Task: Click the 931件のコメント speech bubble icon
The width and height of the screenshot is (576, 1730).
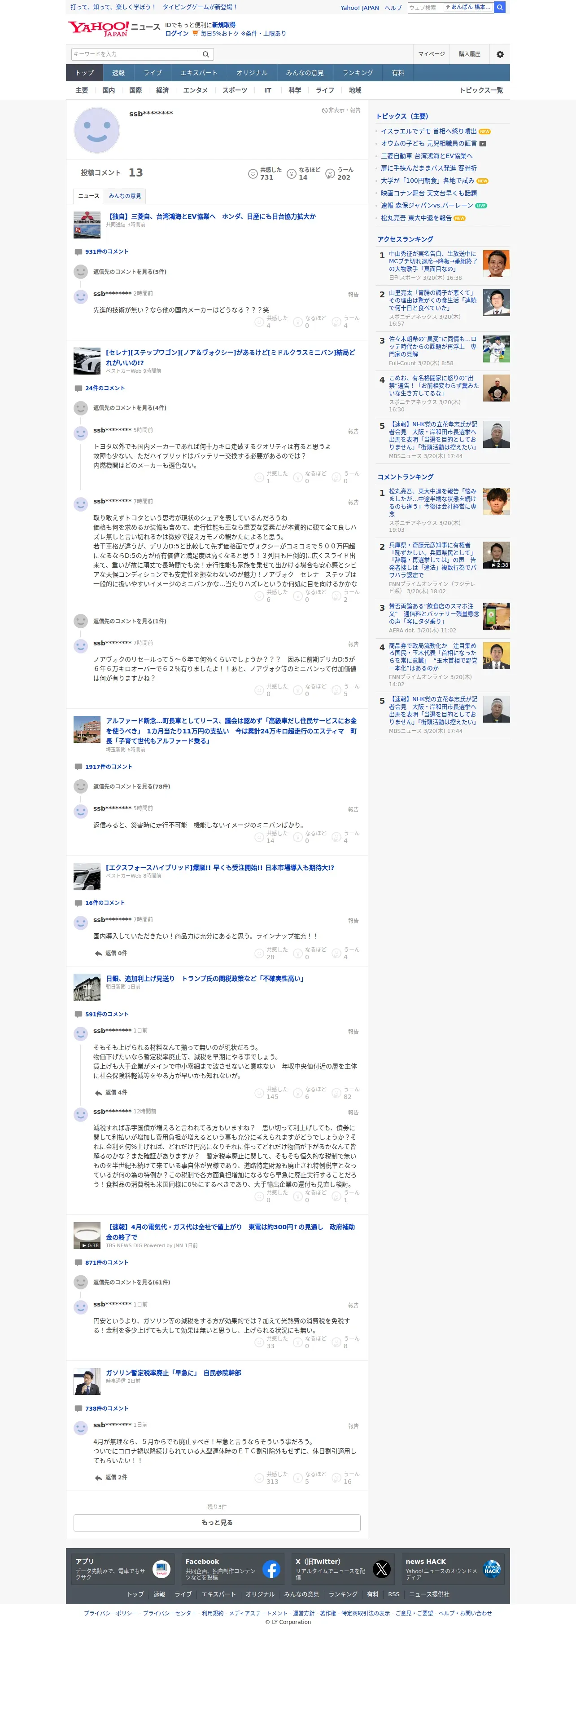Action: point(79,252)
